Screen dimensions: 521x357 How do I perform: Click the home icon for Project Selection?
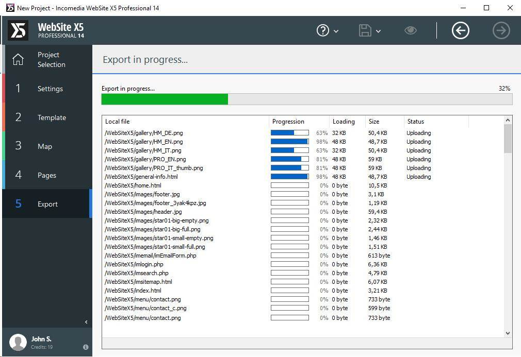pyautogui.click(x=18, y=60)
